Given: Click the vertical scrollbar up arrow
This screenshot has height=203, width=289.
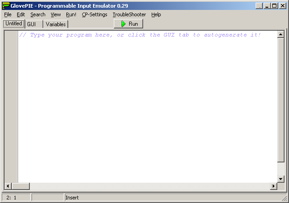Looking at the screenshot, I should [281, 34].
